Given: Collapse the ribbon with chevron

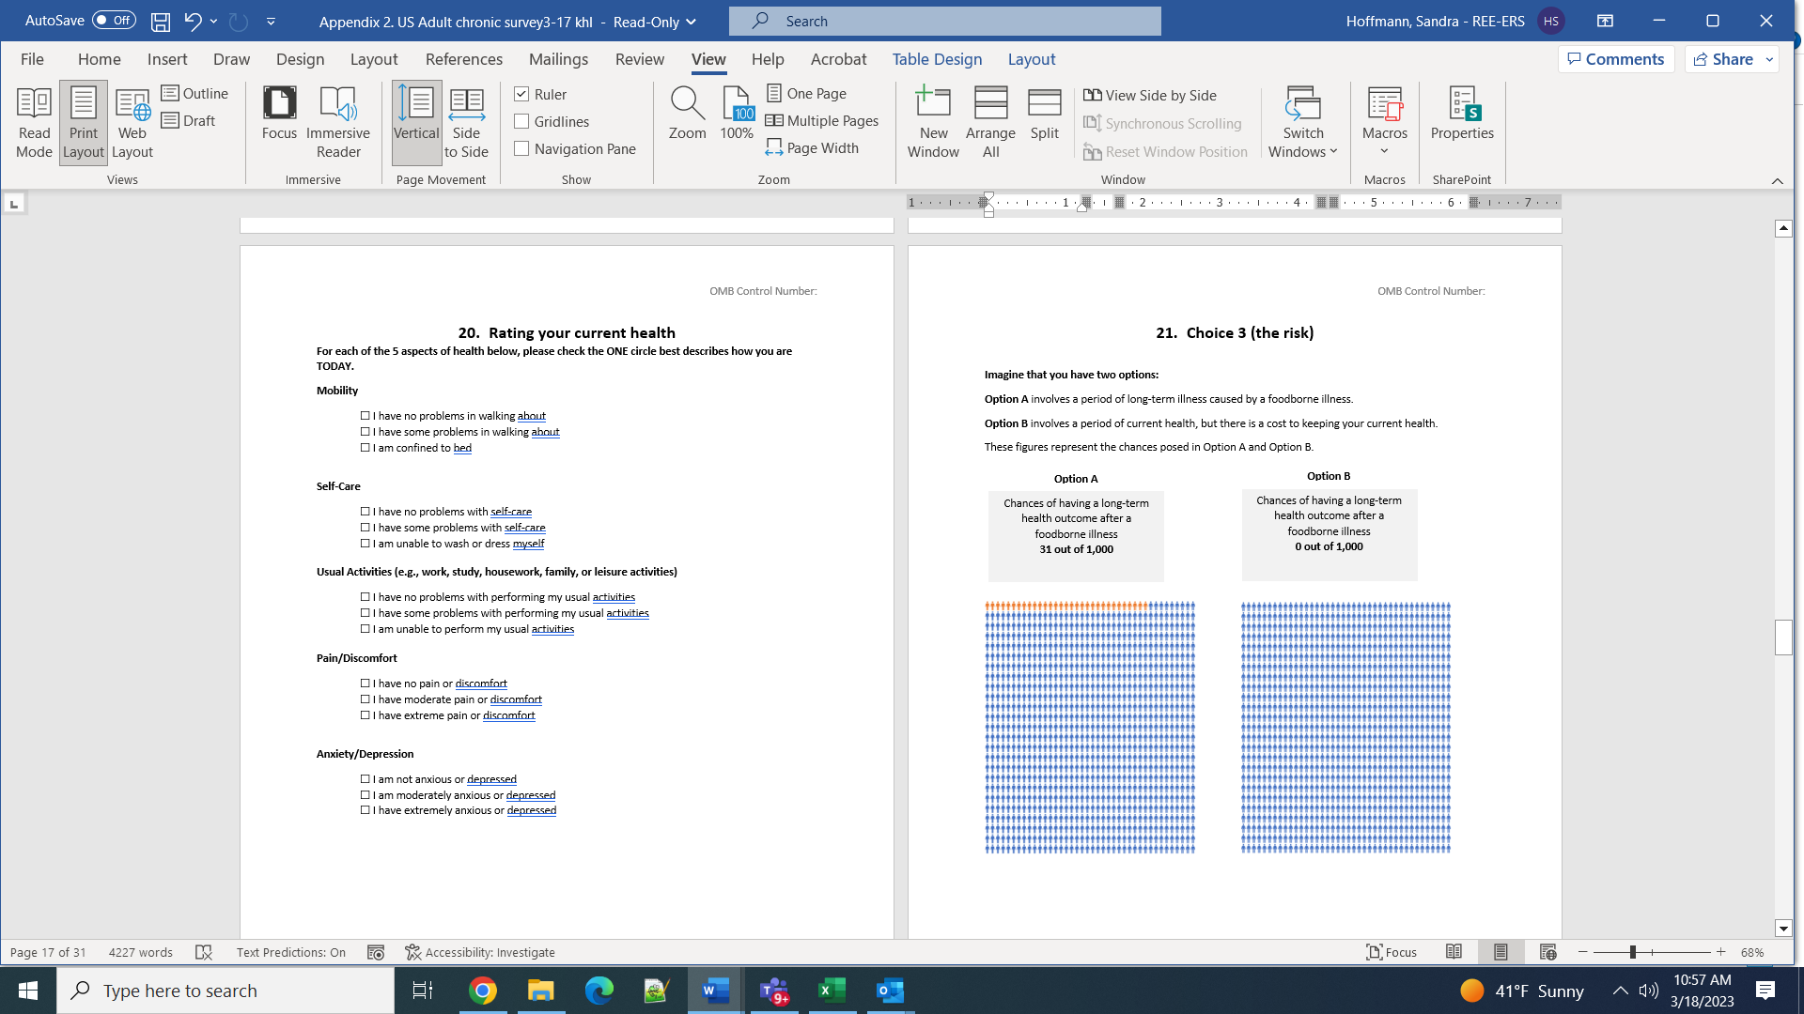Looking at the screenshot, I should pyautogui.click(x=1777, y=181).
